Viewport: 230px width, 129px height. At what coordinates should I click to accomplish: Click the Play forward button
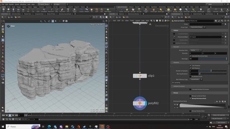[x=13, y=115]
